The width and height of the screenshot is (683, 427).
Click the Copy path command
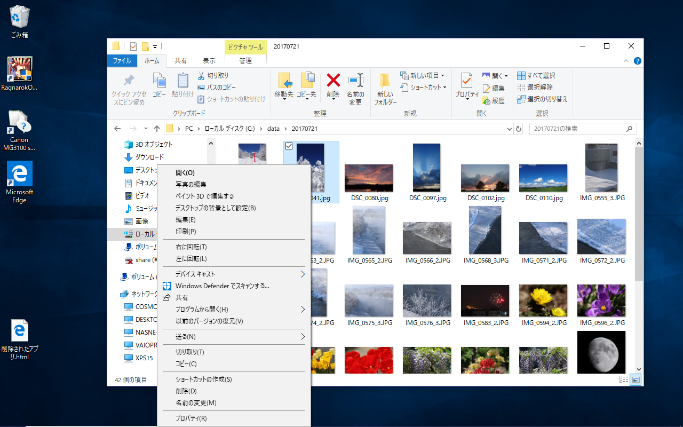[x=217, y=87]
